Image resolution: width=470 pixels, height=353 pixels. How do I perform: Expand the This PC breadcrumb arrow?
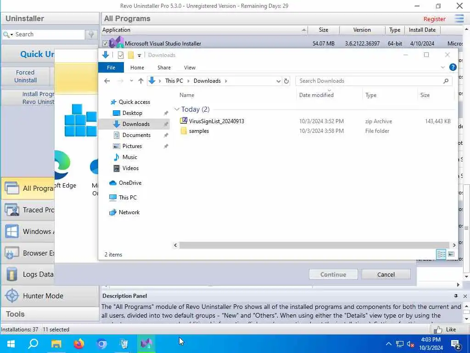pos(188,81)
